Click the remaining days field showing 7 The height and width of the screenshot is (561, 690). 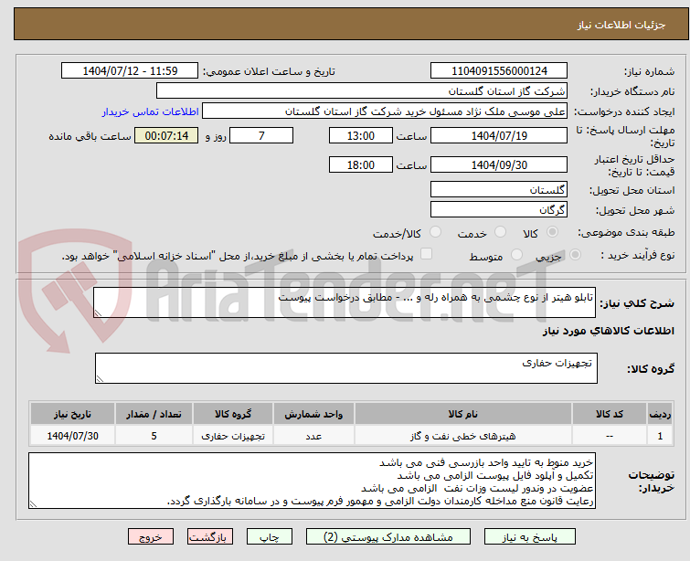[261, 135]
